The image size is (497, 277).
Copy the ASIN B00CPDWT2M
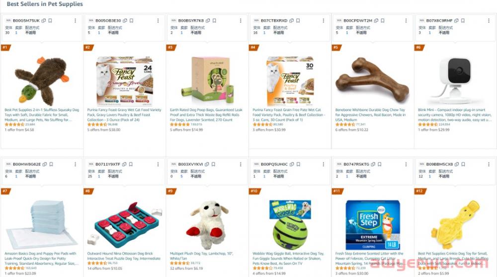pos(376,20)
